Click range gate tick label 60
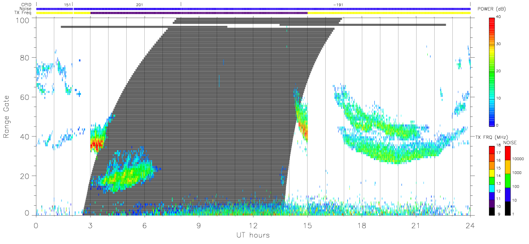 click(x=25, y=97)
